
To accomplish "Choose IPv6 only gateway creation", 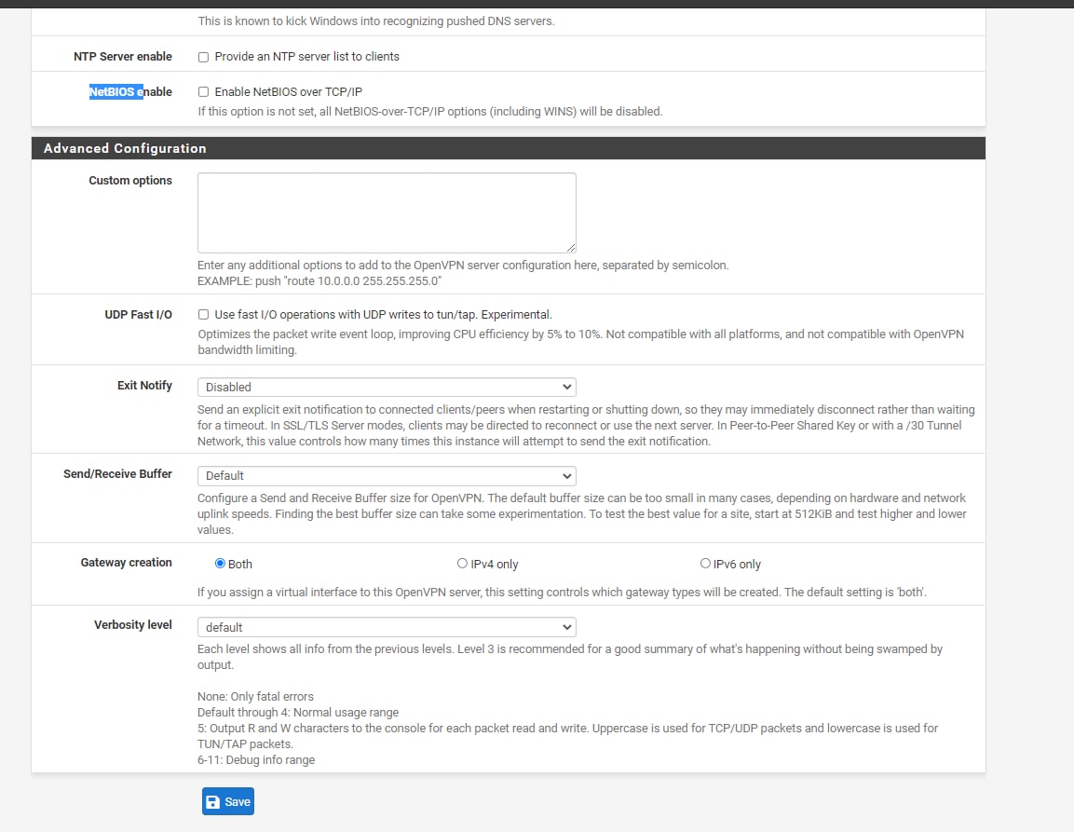I will click(x=705, y=564).
